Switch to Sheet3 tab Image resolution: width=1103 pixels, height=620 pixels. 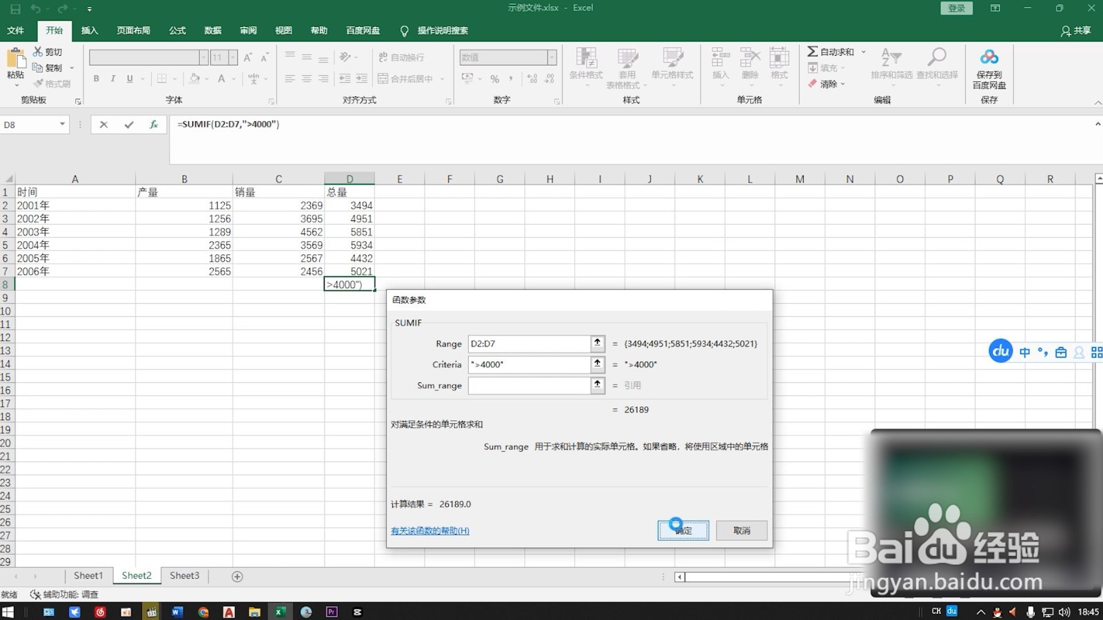[x=185, y=576]
